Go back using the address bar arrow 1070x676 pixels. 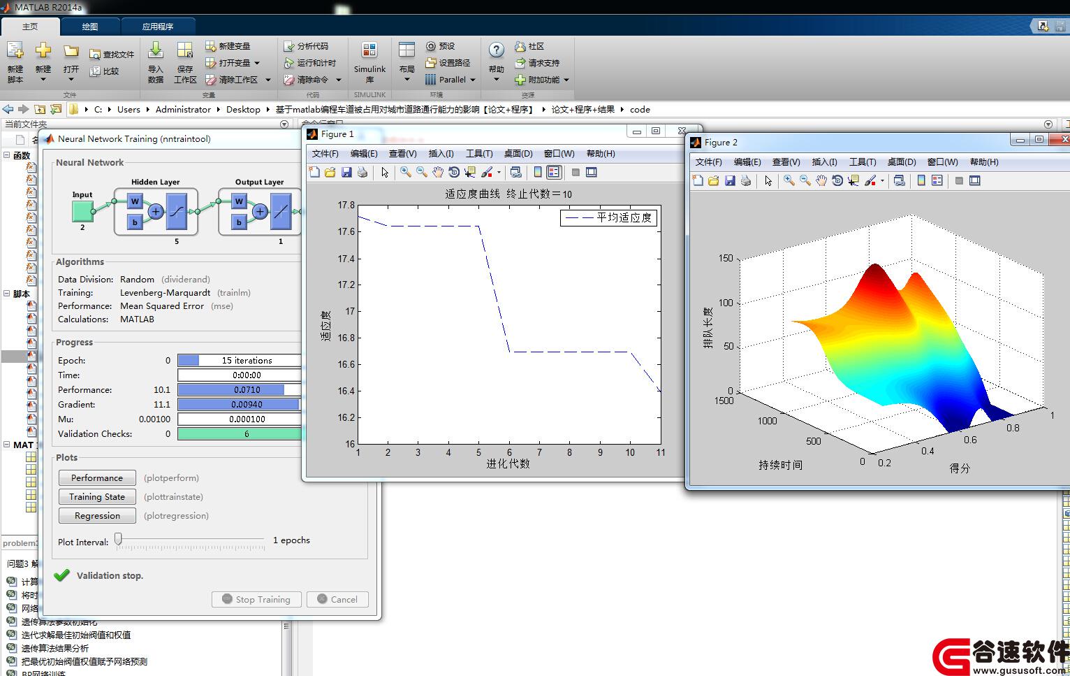pos(8,109)
